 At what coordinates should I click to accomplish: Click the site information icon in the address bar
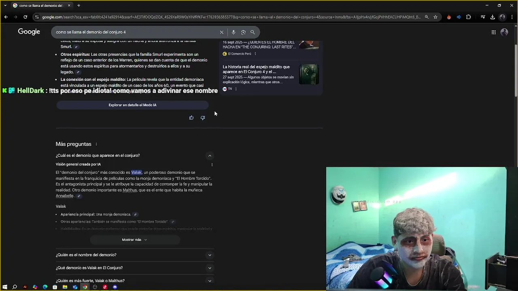[x=37, y=17]
